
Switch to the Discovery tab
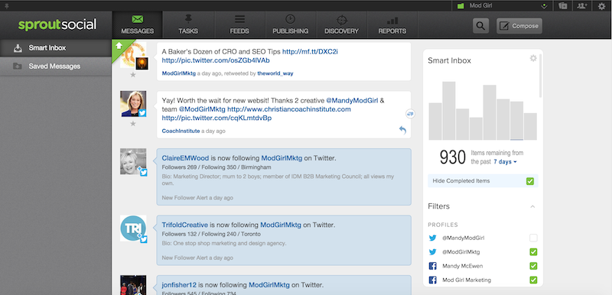click(341, 25)
